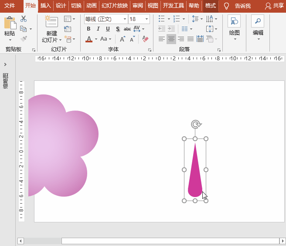This screenshot has width=286, height=246.
Task: Toggle Underline formatting
Action: coord(108,29)
